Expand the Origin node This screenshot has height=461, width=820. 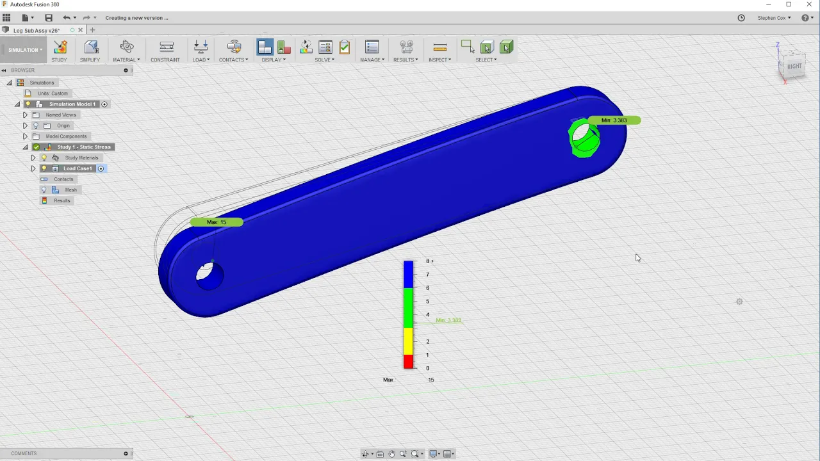pos(25,125)
